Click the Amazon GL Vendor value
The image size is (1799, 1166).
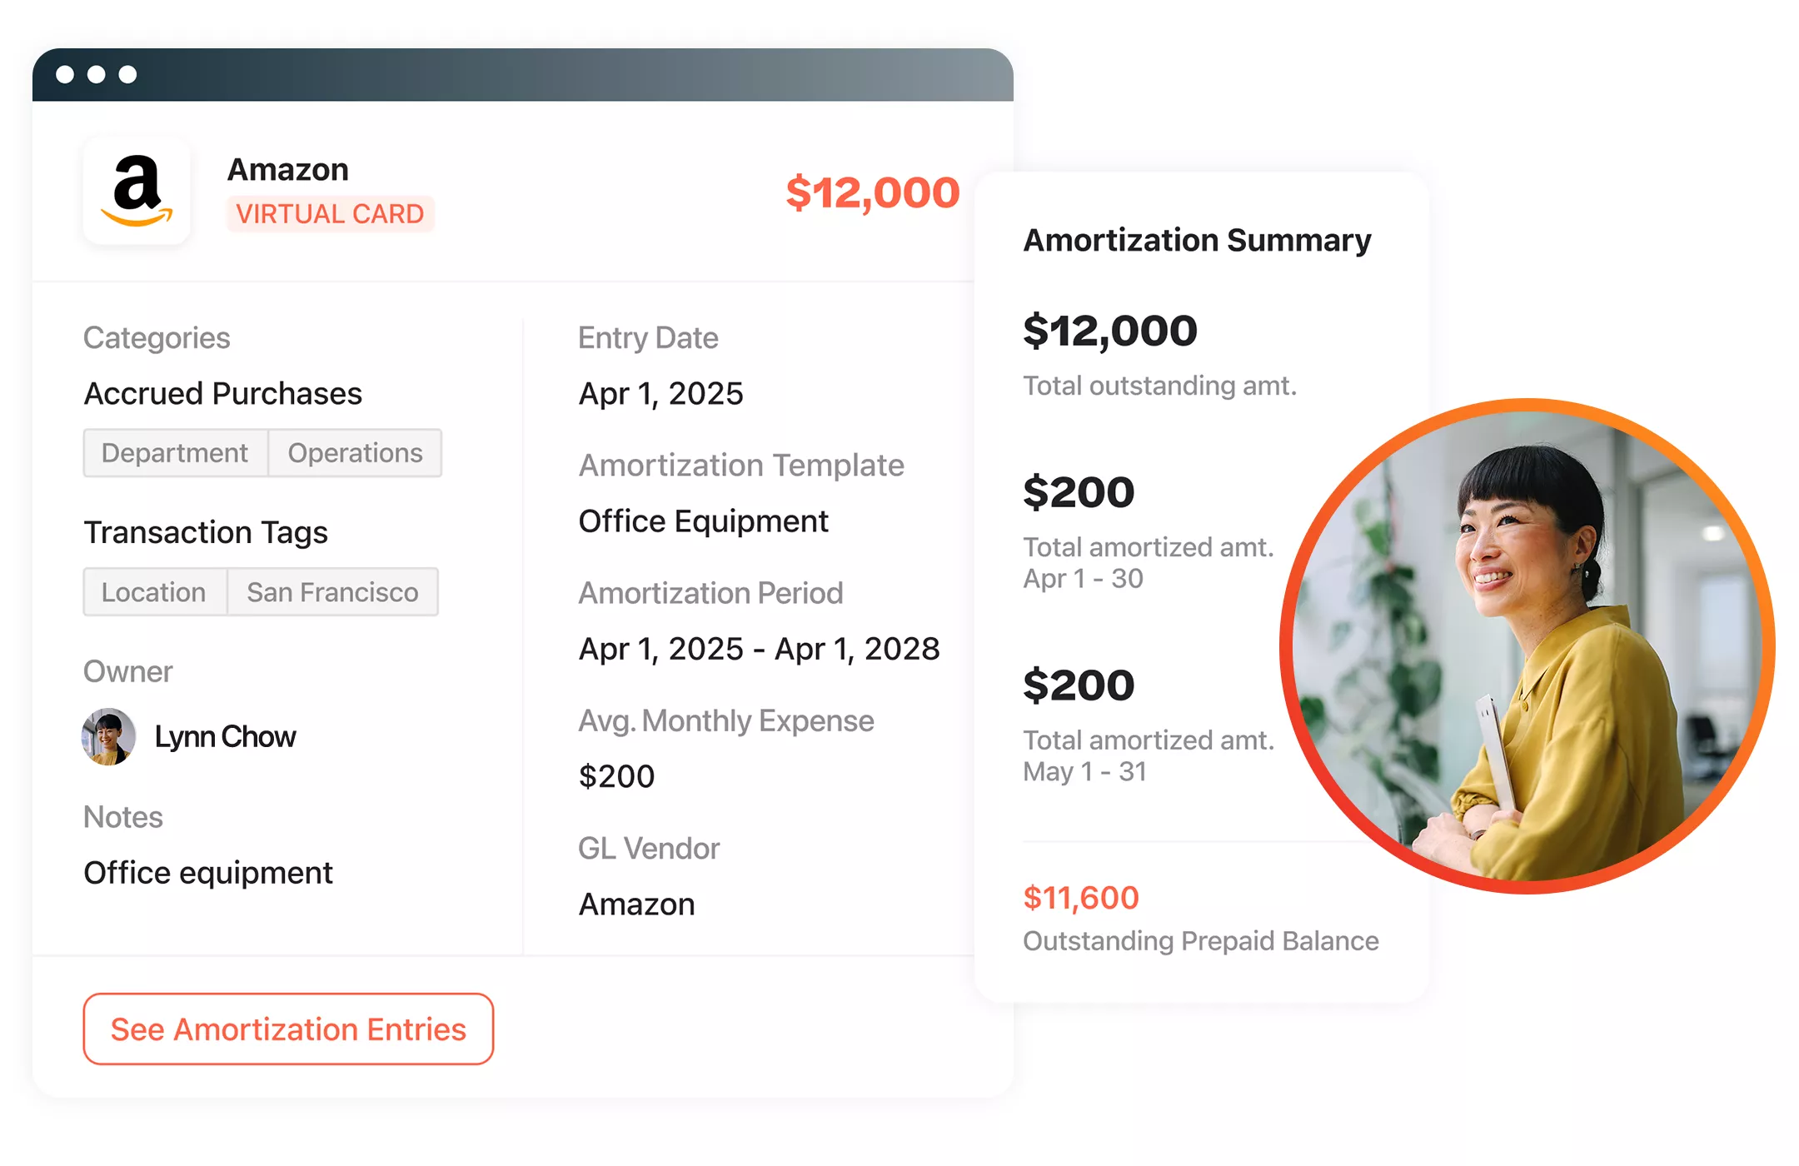[636, 904]
